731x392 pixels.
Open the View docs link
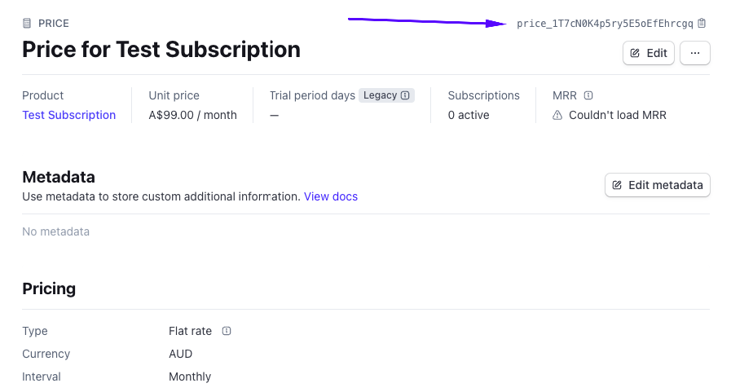click(330, 196)
